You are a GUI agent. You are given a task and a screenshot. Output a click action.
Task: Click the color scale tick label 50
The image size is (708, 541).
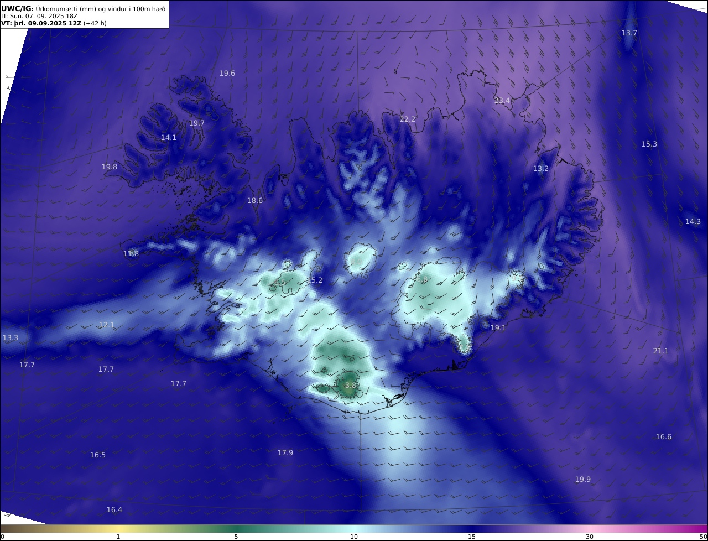point(704,537)
